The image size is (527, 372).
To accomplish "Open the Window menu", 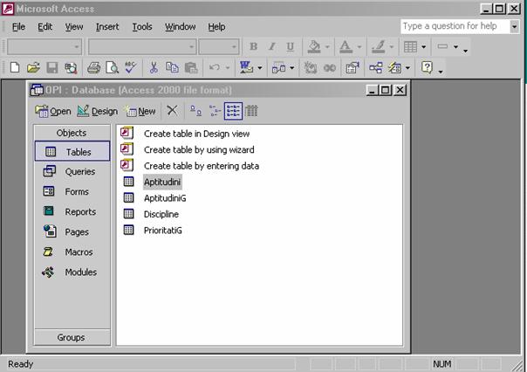I will [x=180, y=26].
